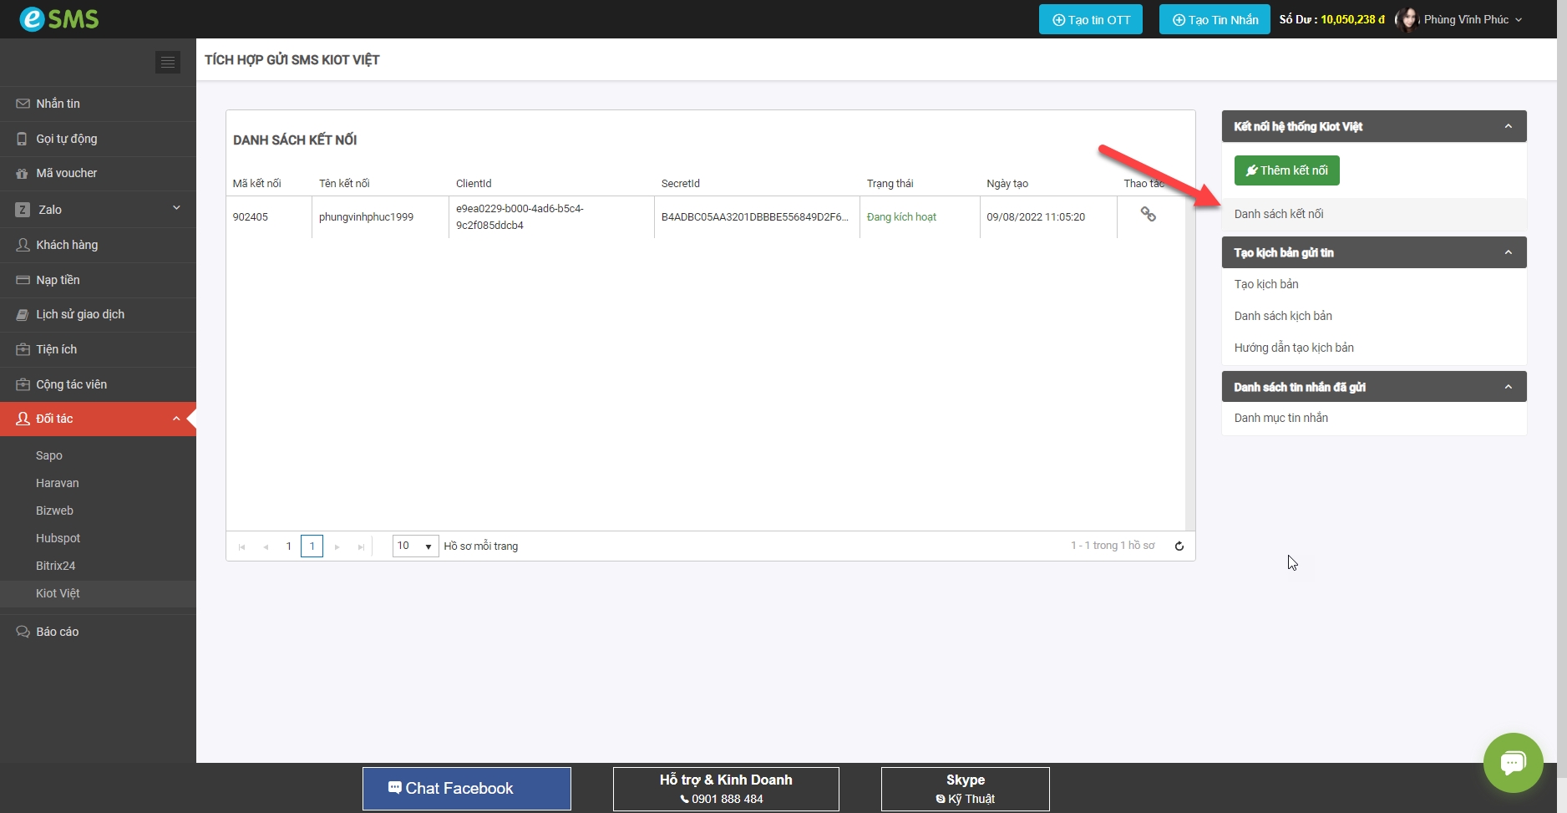Click the refresh icon in table footer
1567x813 pixels.
click(x=1179, y=546)
